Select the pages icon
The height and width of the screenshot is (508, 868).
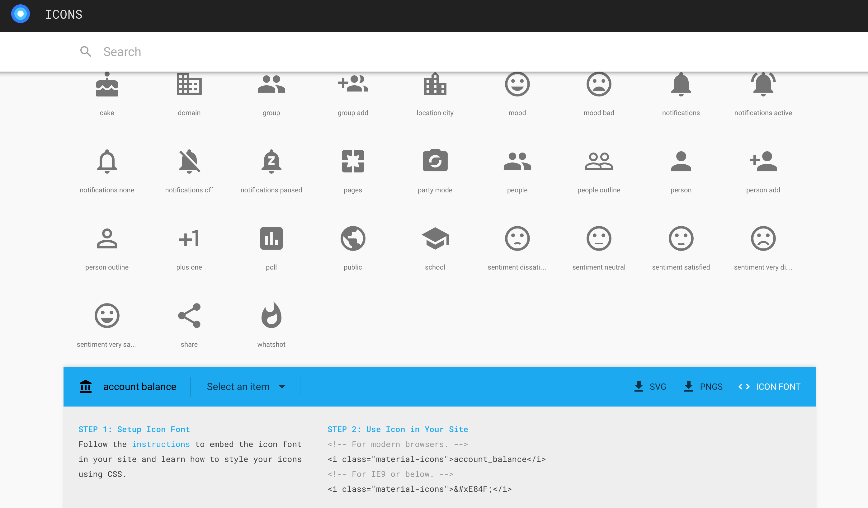click(x=353, y=161)
